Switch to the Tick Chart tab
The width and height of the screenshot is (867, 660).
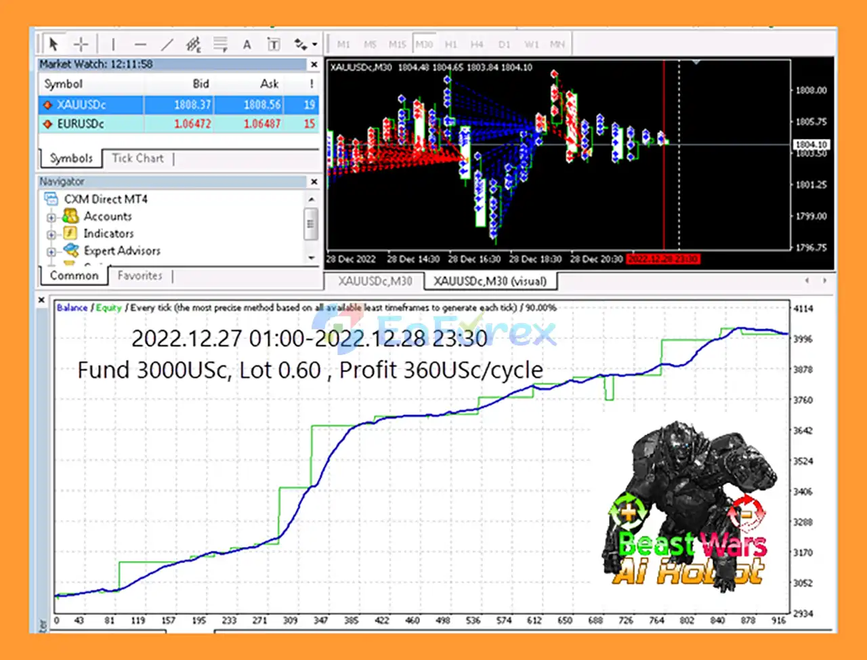[138, 159]
